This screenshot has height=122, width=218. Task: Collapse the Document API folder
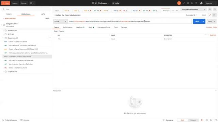pos(3,38)
